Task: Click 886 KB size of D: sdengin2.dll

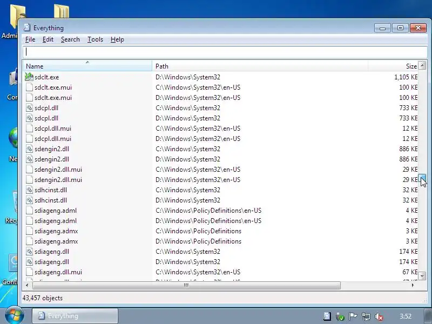Action: (x=408, y=159)
